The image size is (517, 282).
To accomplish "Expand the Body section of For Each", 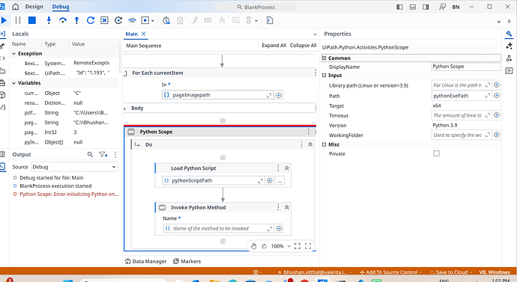I will [125, 108].
